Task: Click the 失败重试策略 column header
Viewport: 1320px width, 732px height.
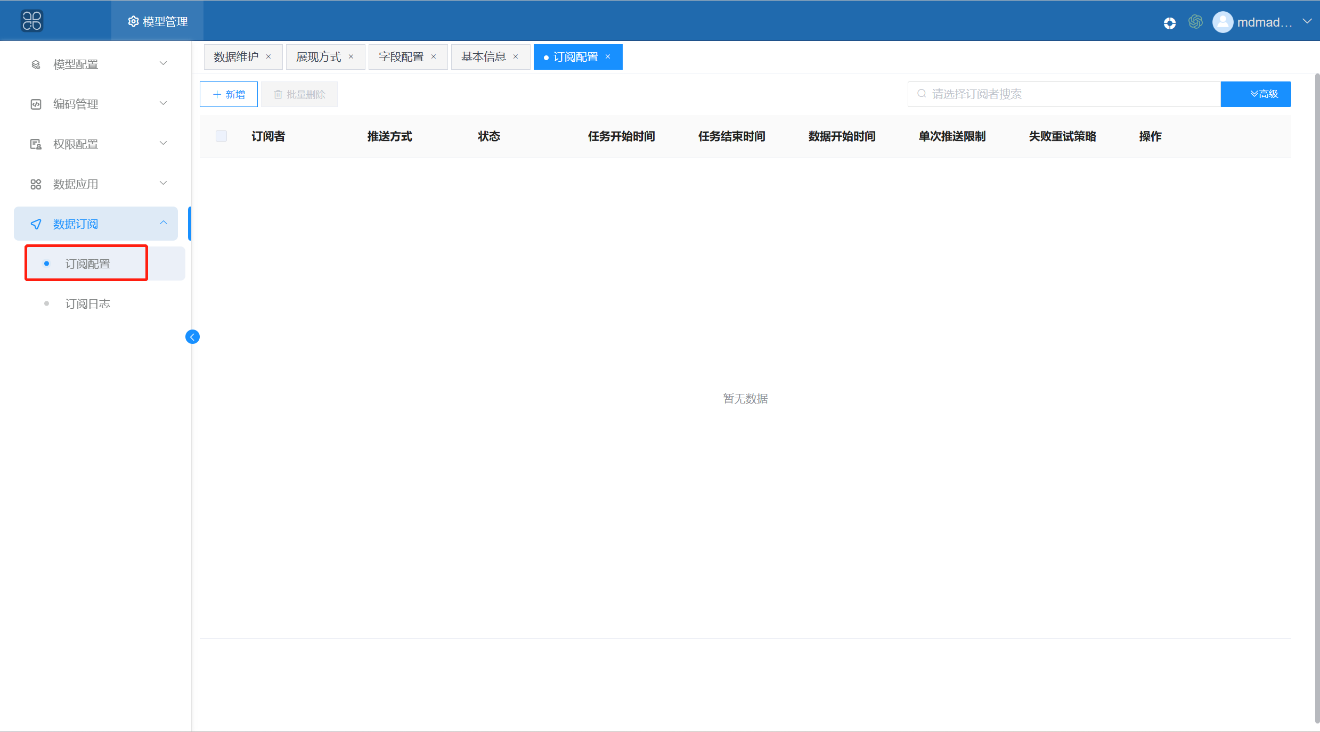Action: 1063,136
